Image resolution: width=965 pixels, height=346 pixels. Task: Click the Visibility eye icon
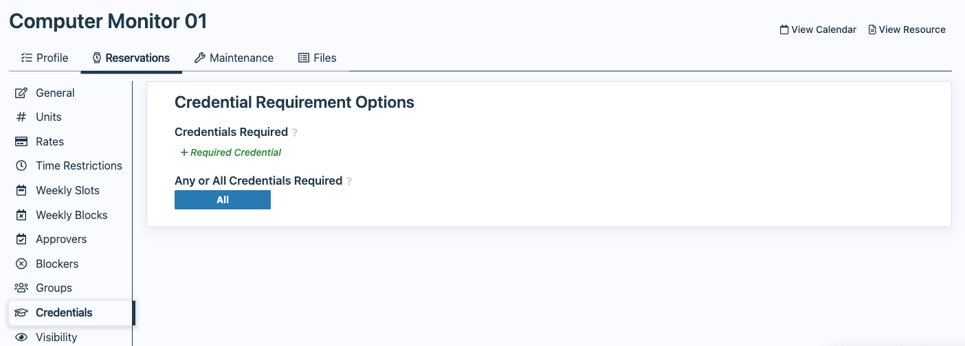21,337
